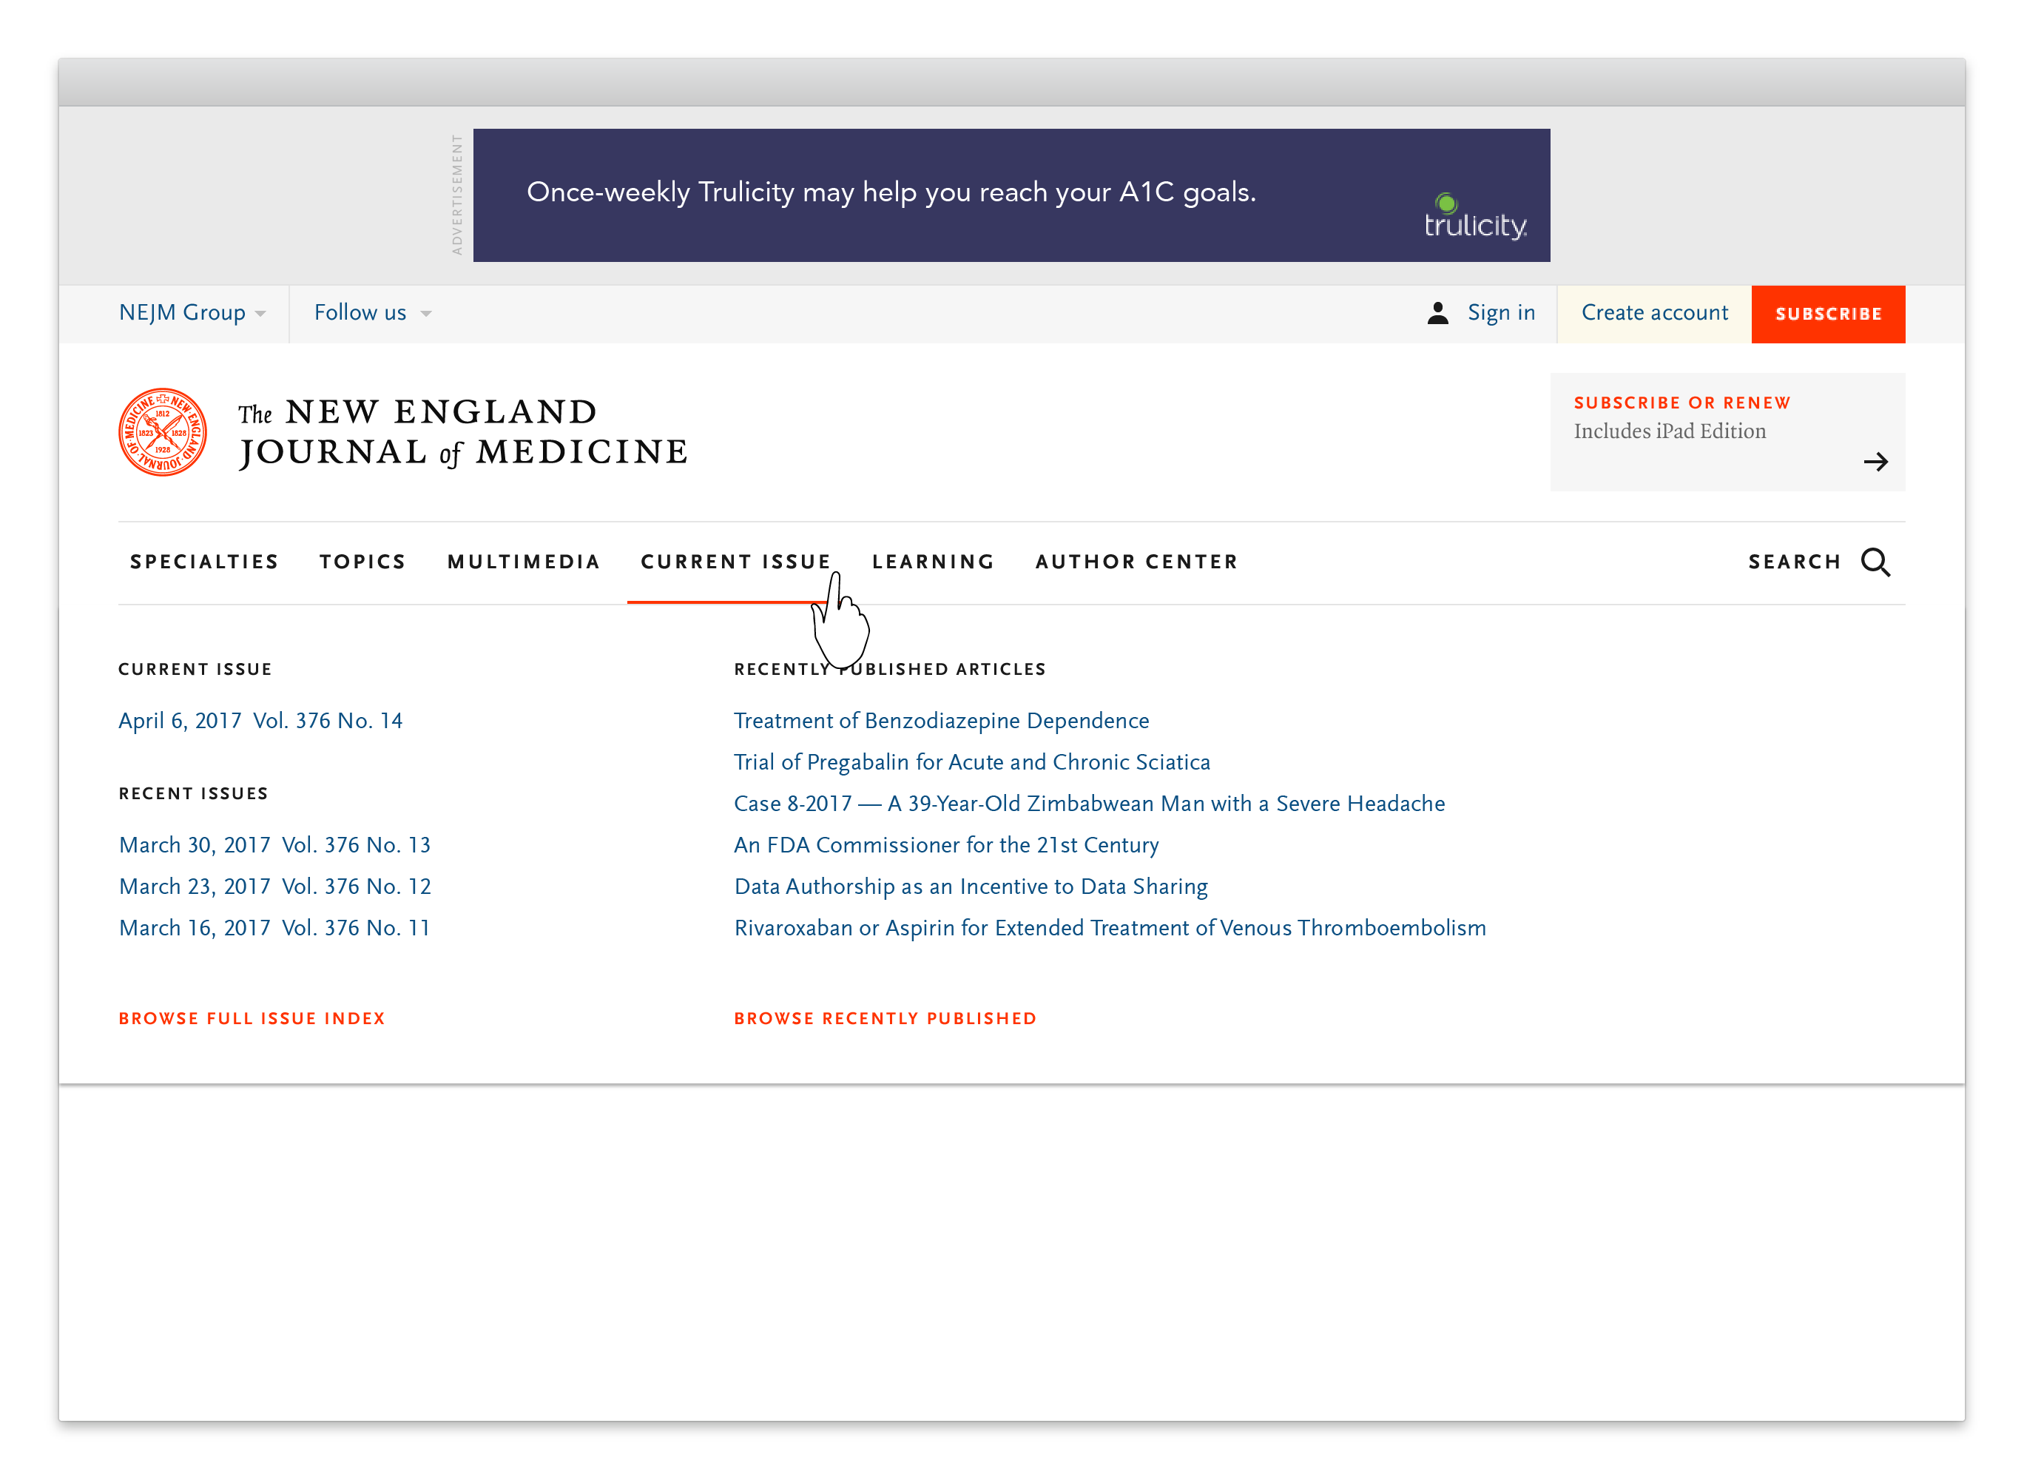Open the Multimedia menu

(x=524, y=562)
